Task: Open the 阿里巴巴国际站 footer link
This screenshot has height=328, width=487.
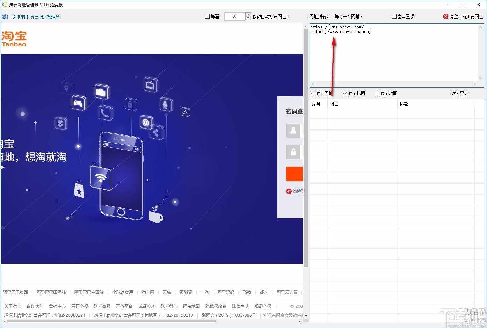Action: [51, 292]
